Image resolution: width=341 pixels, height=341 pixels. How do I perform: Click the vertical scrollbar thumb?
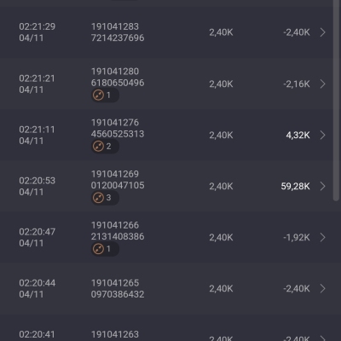pyautogui.click(x=337, y=100)
